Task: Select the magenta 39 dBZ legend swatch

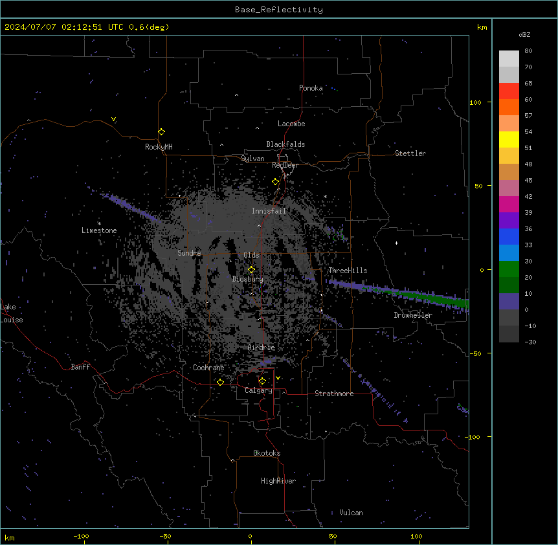Action: point(509,204)
